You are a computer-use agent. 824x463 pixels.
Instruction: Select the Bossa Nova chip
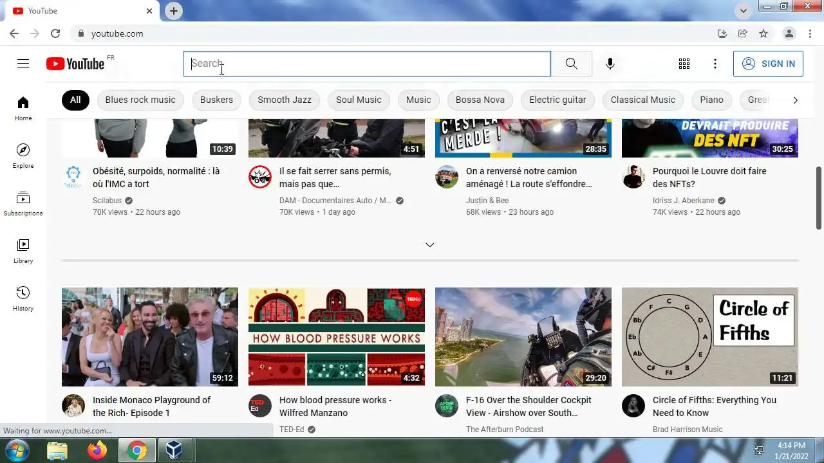click(x=480, y=100)
